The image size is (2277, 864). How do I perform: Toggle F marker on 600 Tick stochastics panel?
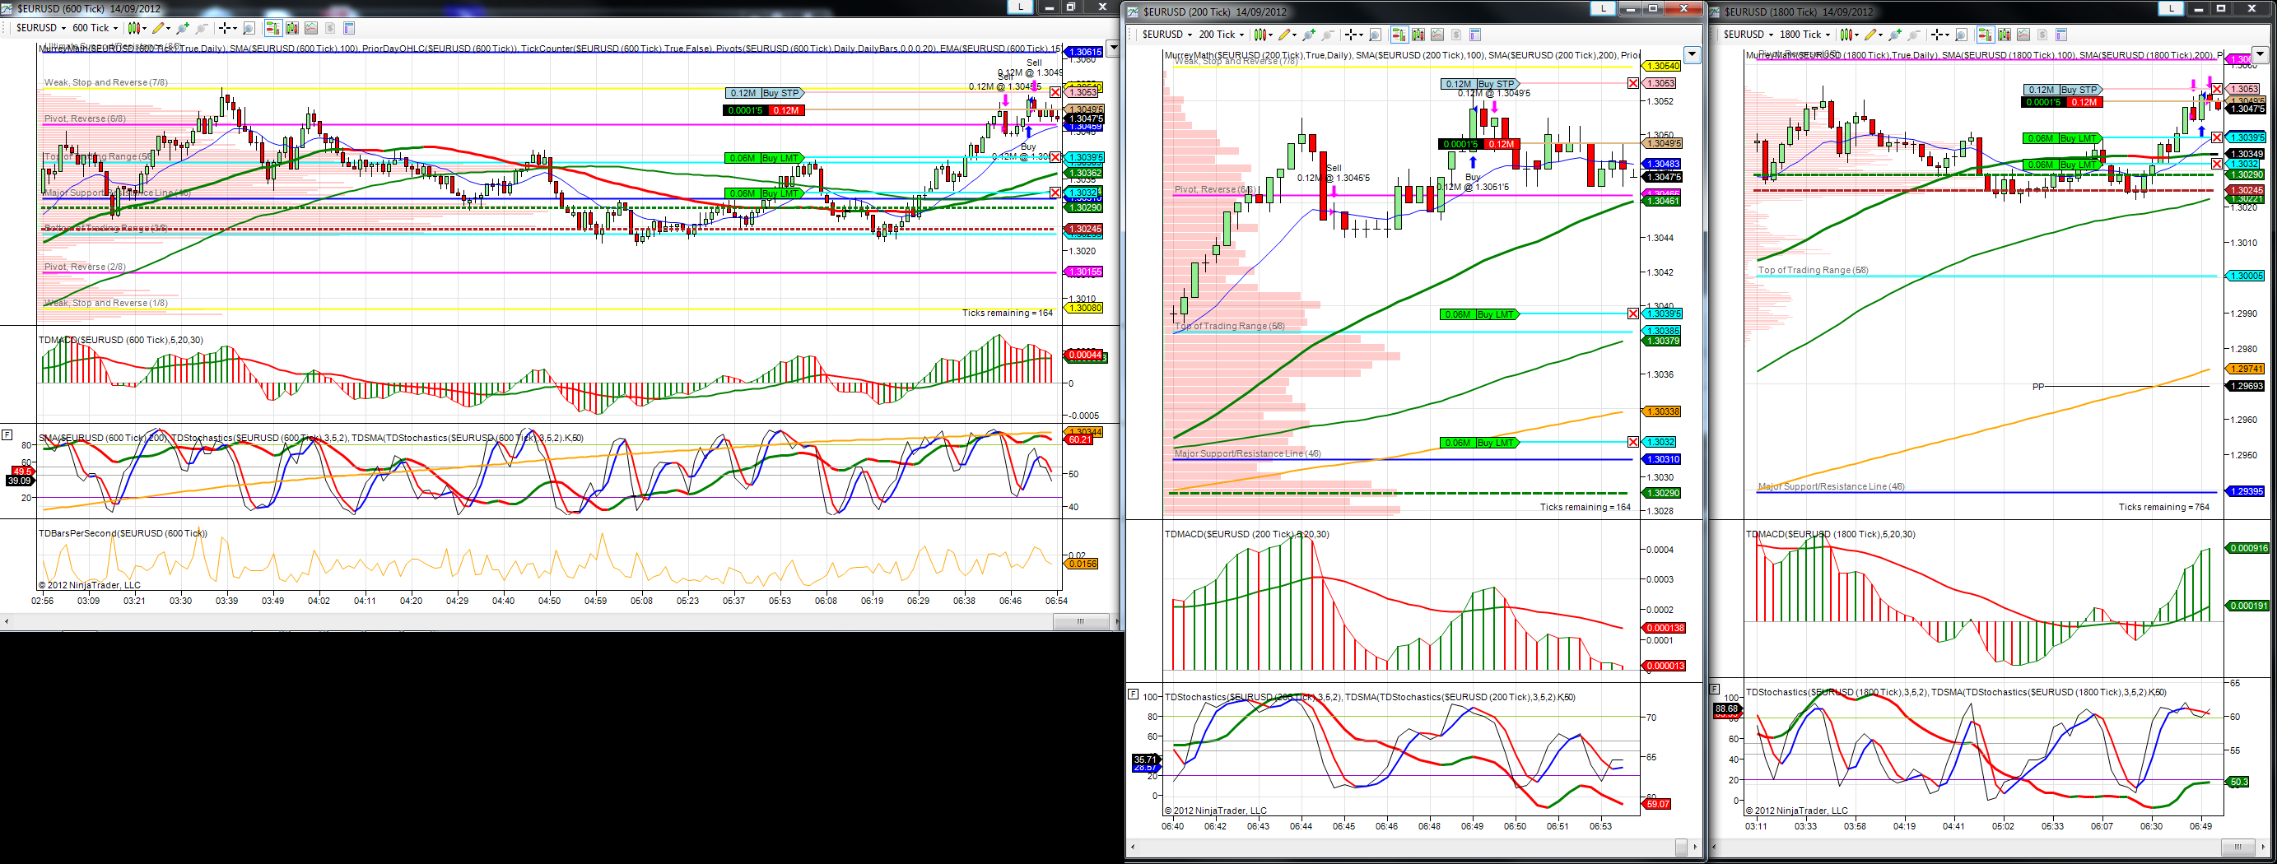(x=7, y=434)
